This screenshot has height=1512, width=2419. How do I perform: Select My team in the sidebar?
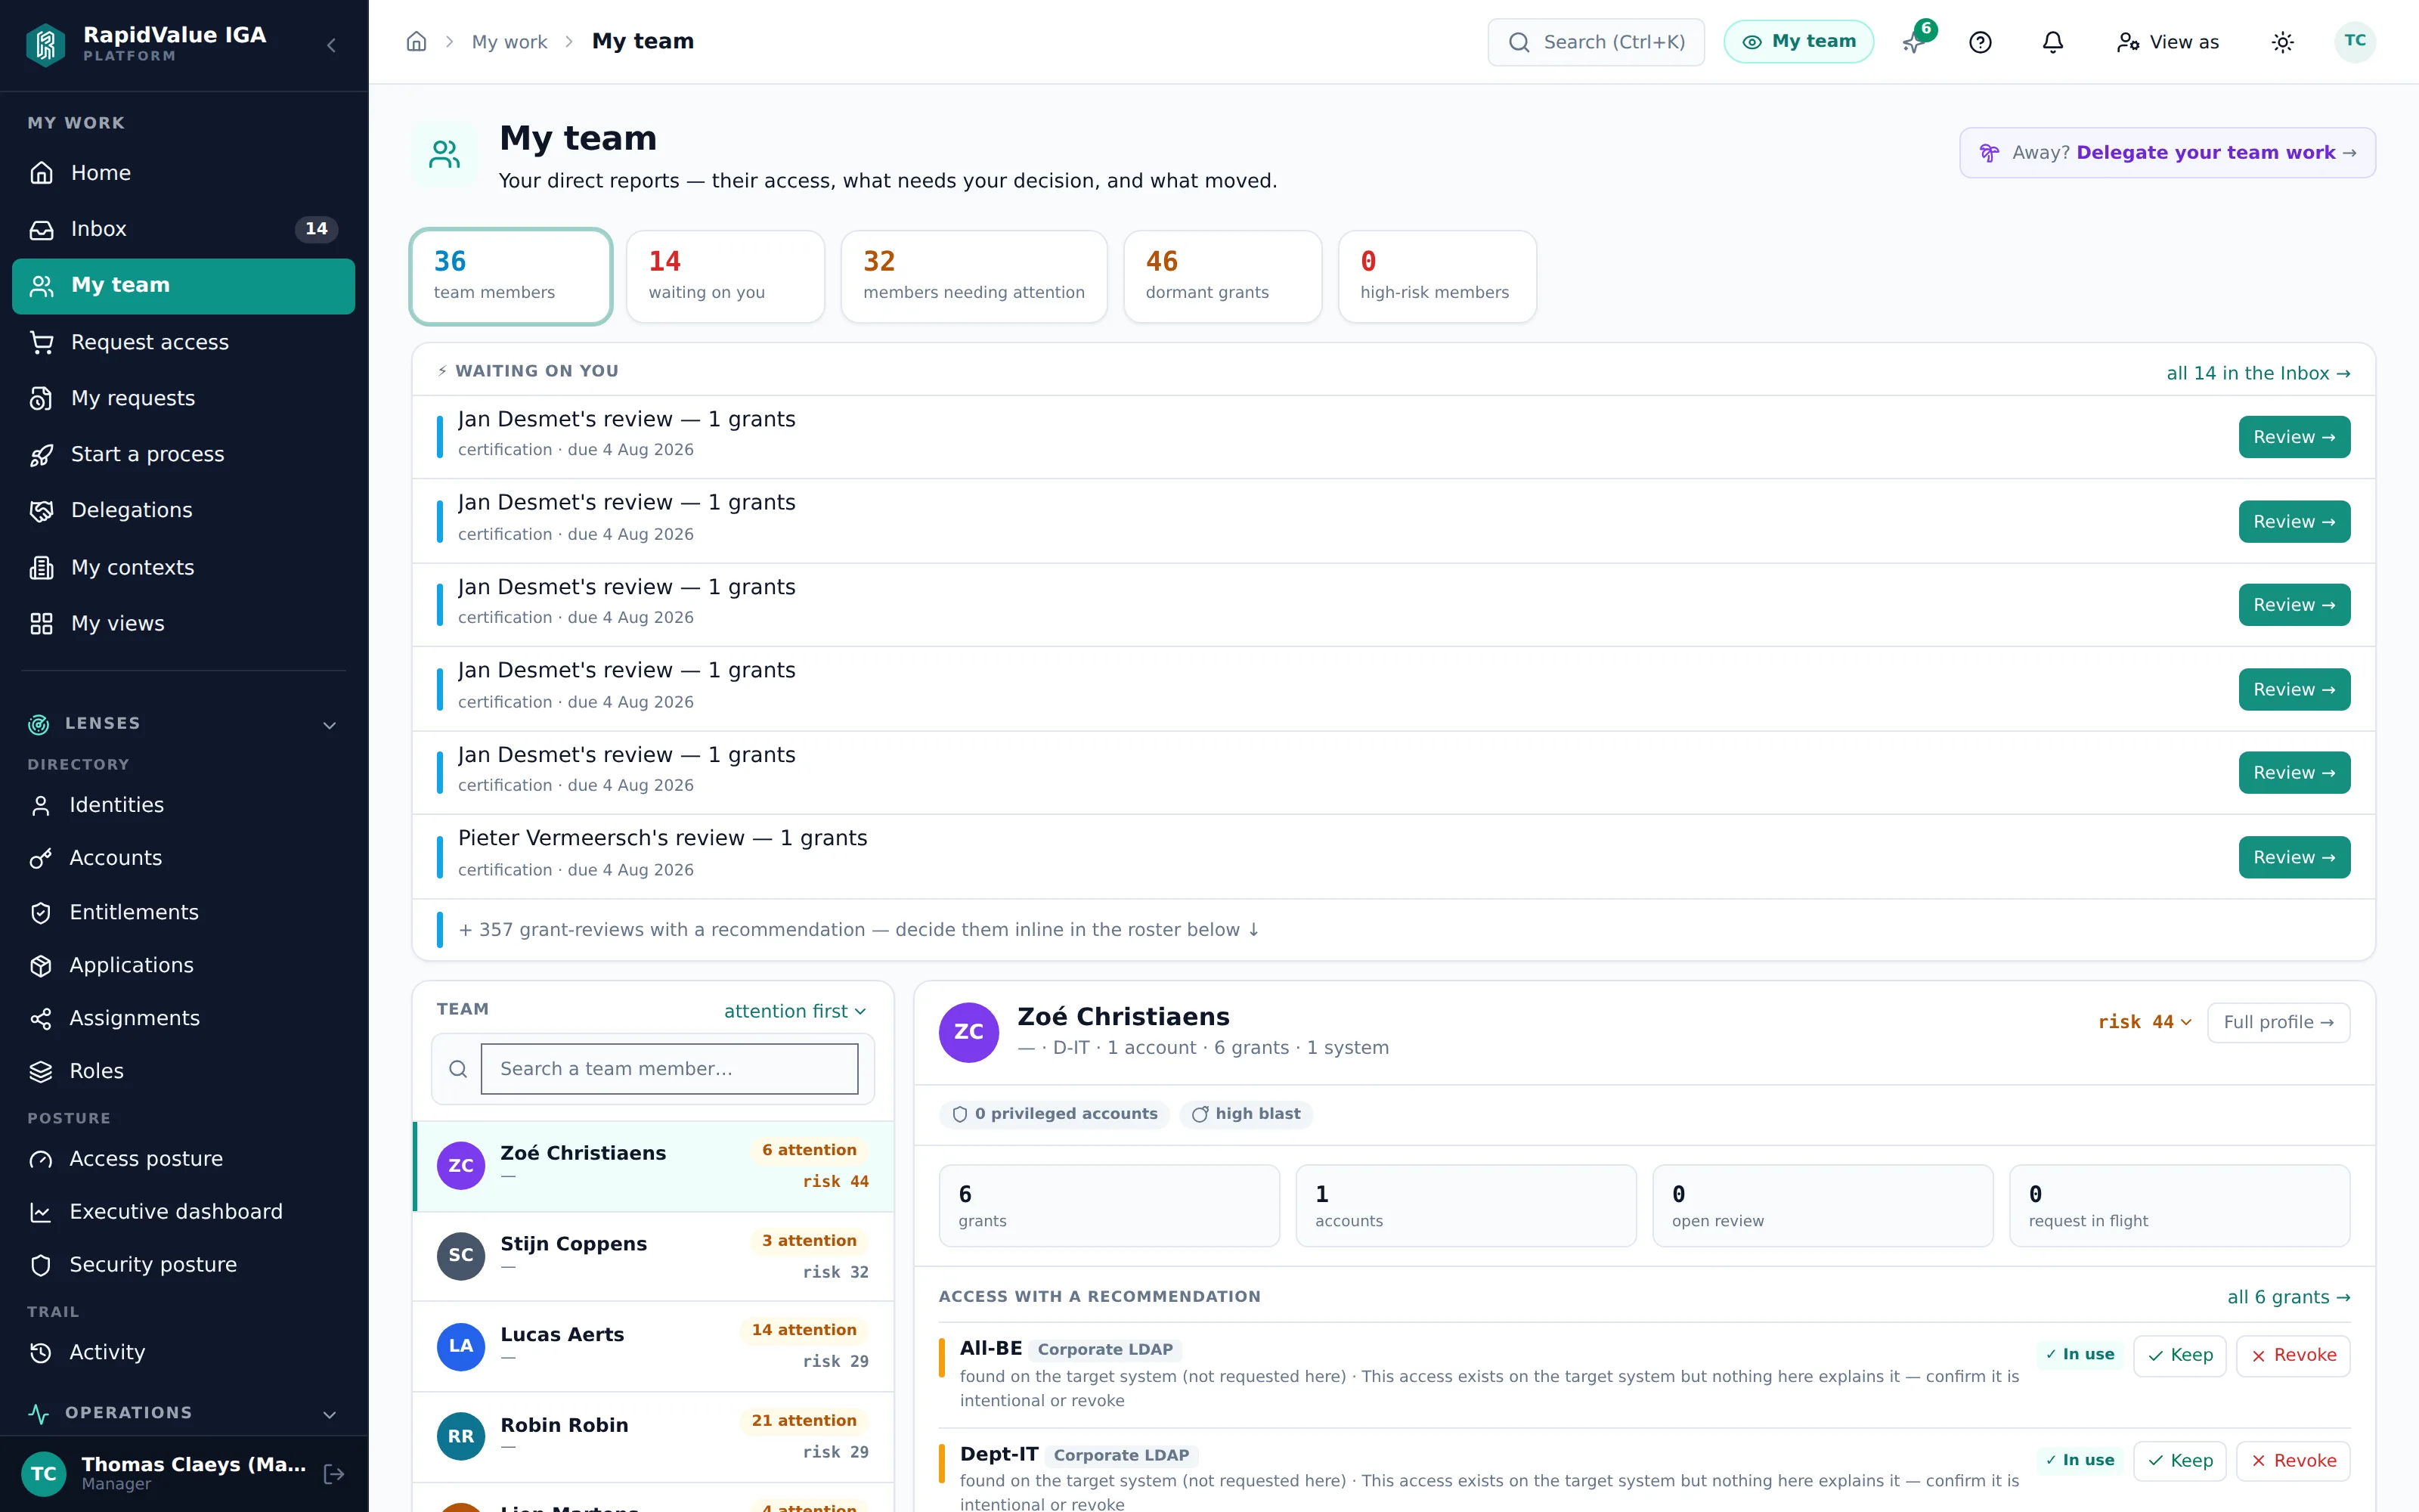pos(184,286)
